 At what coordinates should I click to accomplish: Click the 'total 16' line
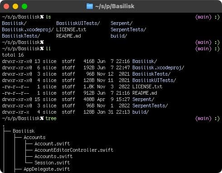coord(13,55)
